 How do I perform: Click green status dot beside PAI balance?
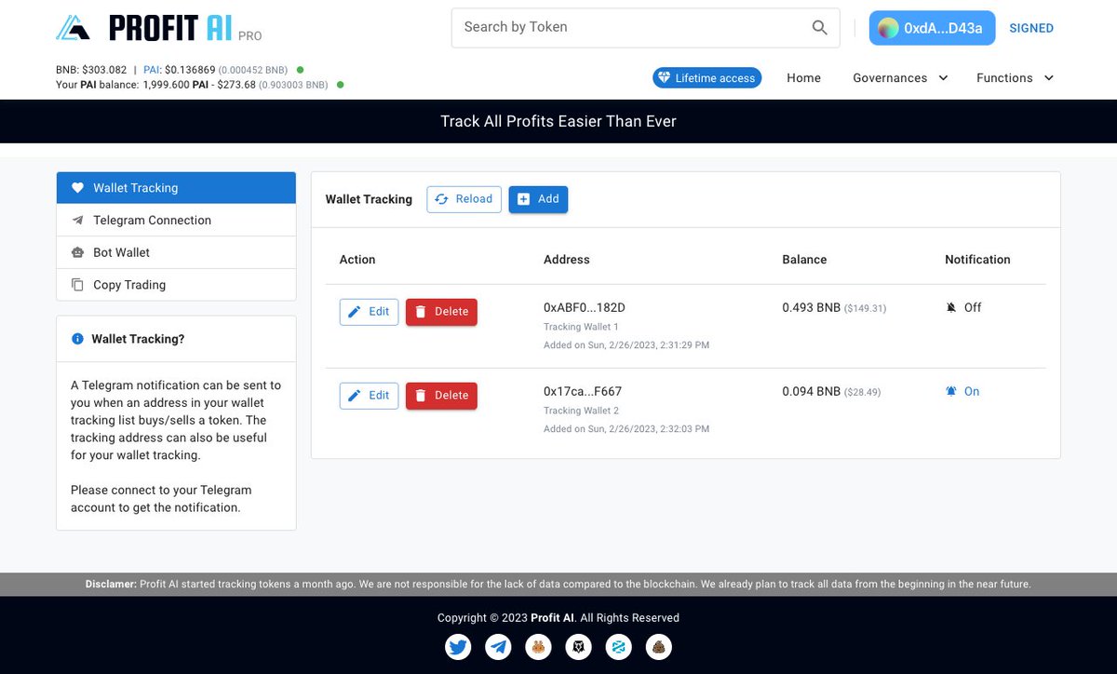click(x=340, y=85)
